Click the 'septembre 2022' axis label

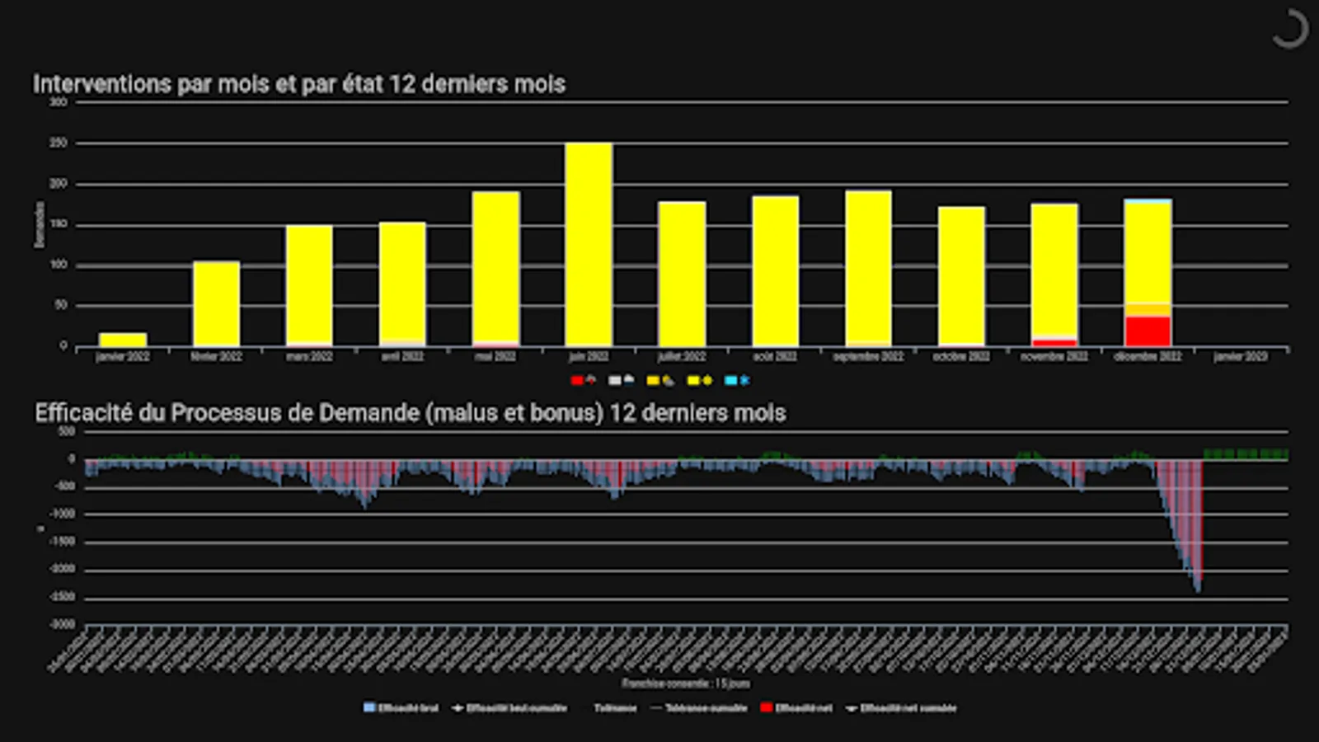tap(868, 356)
